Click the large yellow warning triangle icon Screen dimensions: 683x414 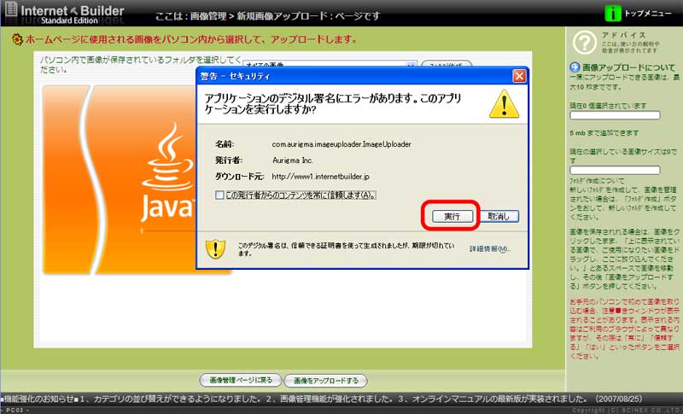pyautogui.click(x=503, y=104)
